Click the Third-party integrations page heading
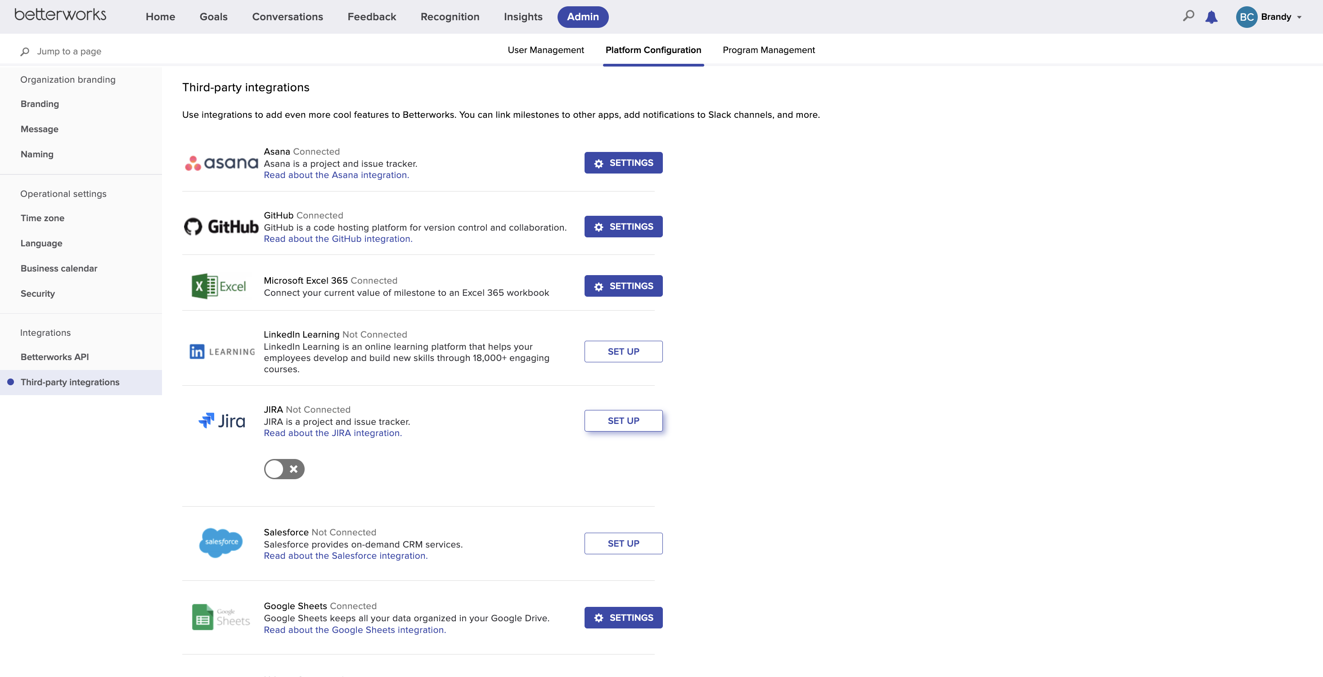The width and height of the screenshot is (1323, 677). [246, 87]
